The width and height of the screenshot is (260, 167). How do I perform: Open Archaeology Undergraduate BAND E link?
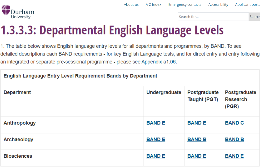[x=156, y=139]
